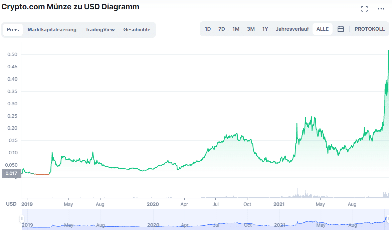Click the Oct label on time axis

point(247,204)
